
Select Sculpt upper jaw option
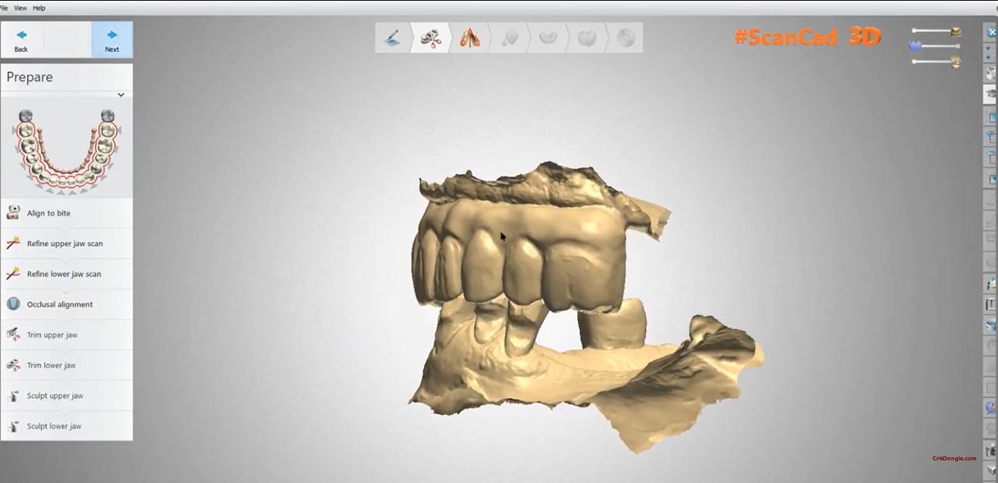(55, 396)
